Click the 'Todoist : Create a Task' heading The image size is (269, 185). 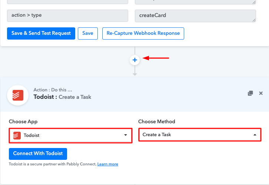62,97
